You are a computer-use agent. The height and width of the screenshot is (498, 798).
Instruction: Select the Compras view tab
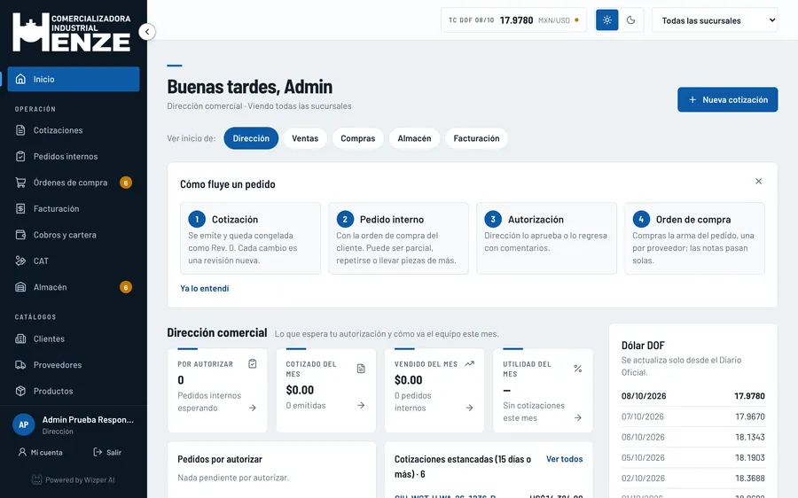[x=358, y=138]
